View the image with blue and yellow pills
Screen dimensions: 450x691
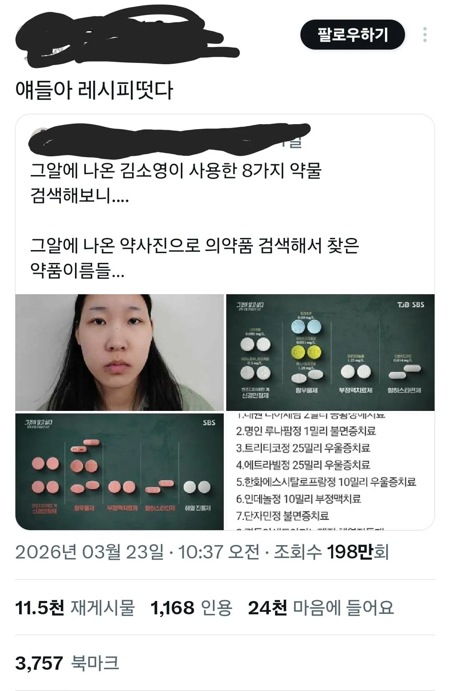pyautogui.click(x=330, y=353)
